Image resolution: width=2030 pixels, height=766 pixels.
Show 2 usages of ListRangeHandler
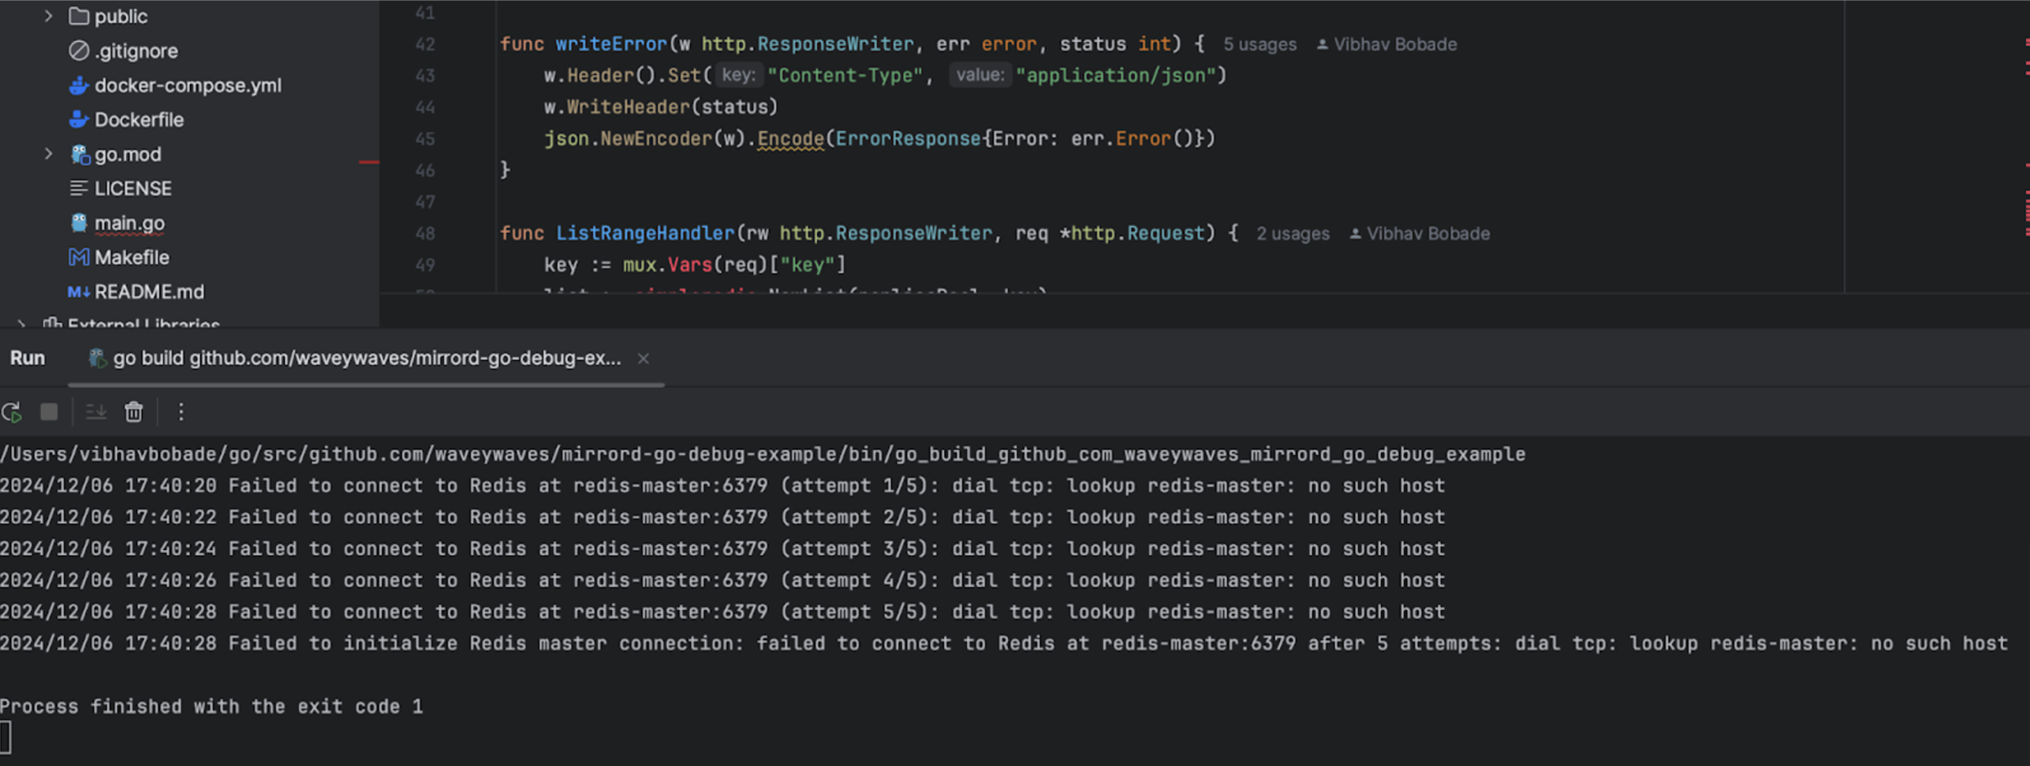click(1293, 234)
